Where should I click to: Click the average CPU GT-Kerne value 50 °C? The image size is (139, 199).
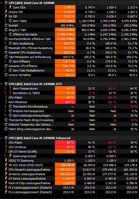[x=134, y=152]
